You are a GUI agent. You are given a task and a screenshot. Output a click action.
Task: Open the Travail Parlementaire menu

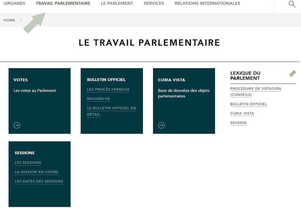pyautogui.click(x=63, y=3)
